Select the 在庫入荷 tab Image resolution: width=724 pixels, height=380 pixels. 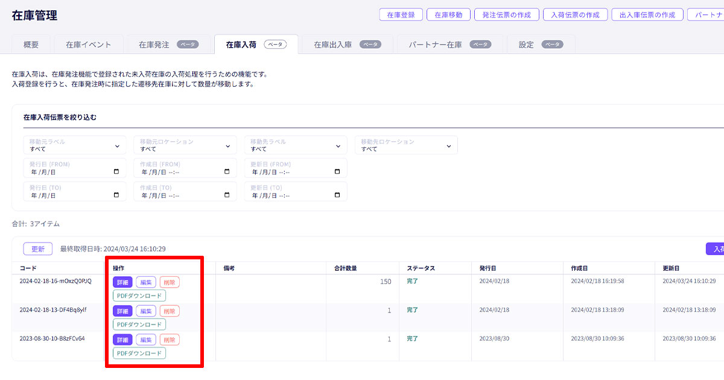pyautogui.click(x=256, y=45)
